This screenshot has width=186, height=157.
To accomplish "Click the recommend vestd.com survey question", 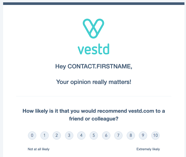I will (94, 115).
